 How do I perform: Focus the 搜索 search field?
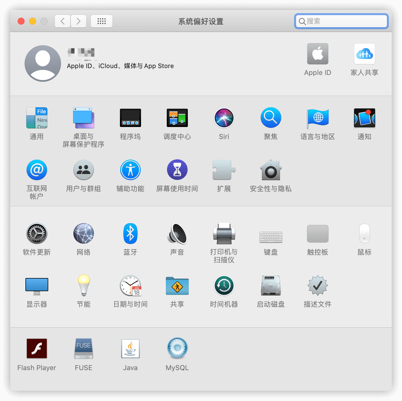click(341, 21)
